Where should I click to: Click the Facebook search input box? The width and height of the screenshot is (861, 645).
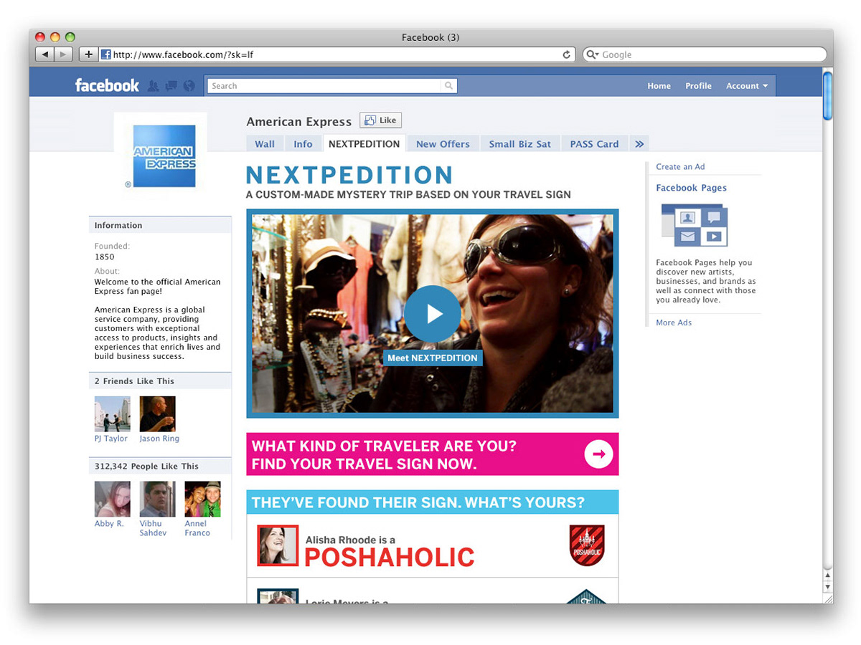pos(324,86)
